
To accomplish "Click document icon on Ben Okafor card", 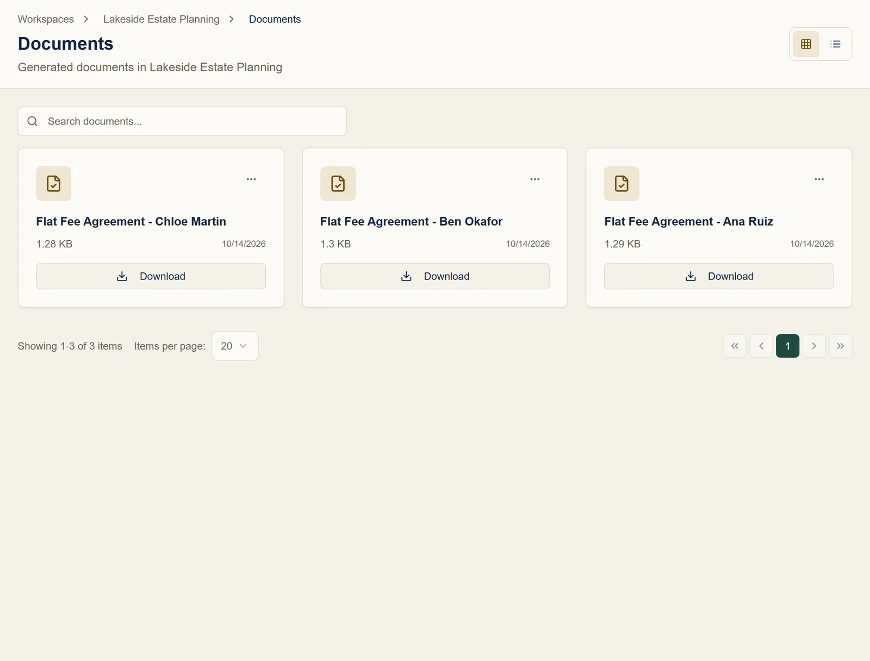I will pos(338,184).
